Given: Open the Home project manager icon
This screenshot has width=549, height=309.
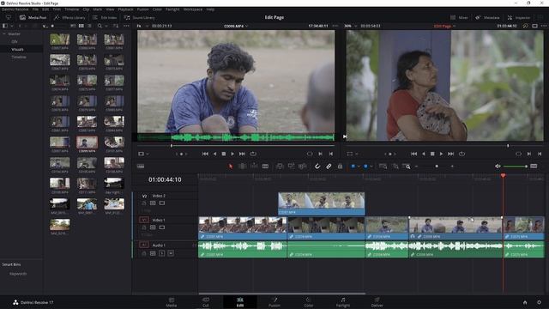Looking at the screenshot, I should [525, 302].
